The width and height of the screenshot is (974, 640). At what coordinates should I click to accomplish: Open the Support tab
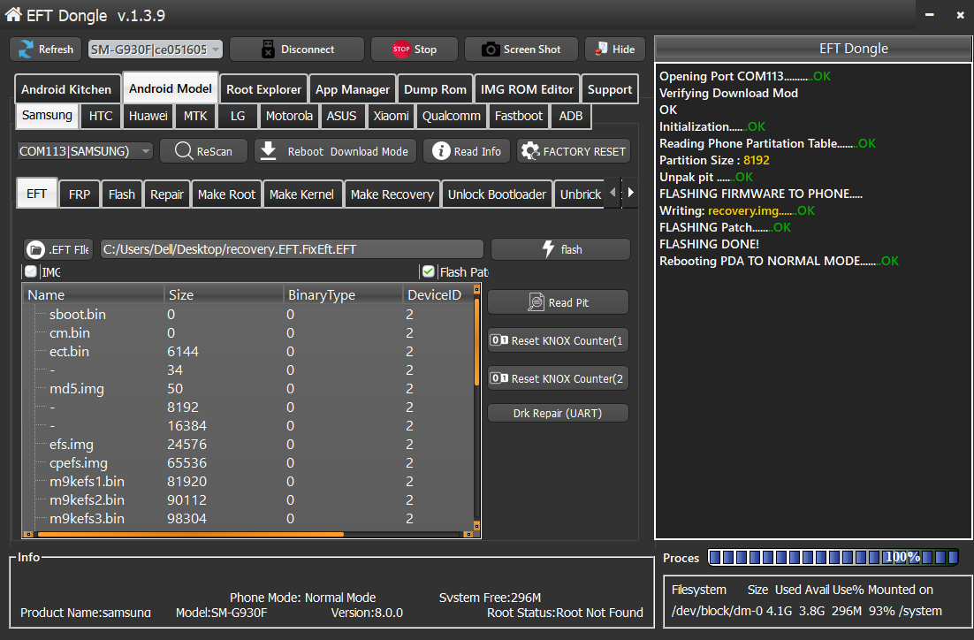[x=609, y=89]
